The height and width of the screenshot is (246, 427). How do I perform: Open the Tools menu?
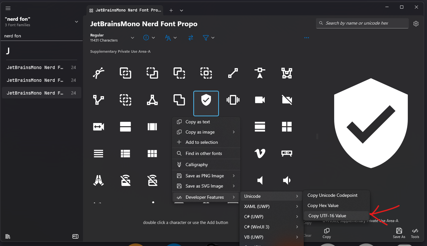click(x=415, y=233)
